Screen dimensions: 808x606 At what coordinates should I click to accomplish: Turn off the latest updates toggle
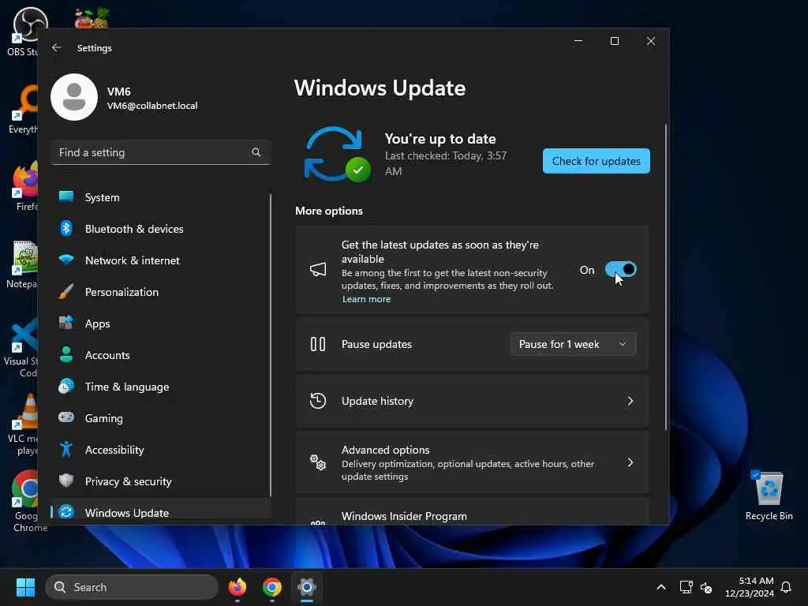point(620,270)
